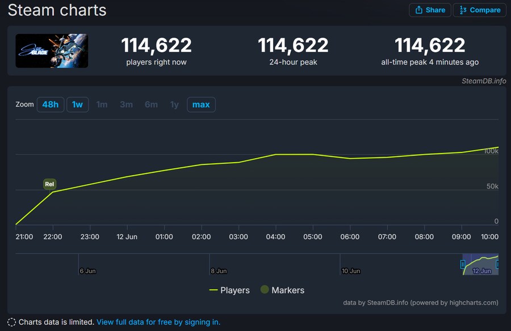Viewport: 511px width, 331px height.
Task: Click the 12 Jun x-axis label
Action: point(127,237)
